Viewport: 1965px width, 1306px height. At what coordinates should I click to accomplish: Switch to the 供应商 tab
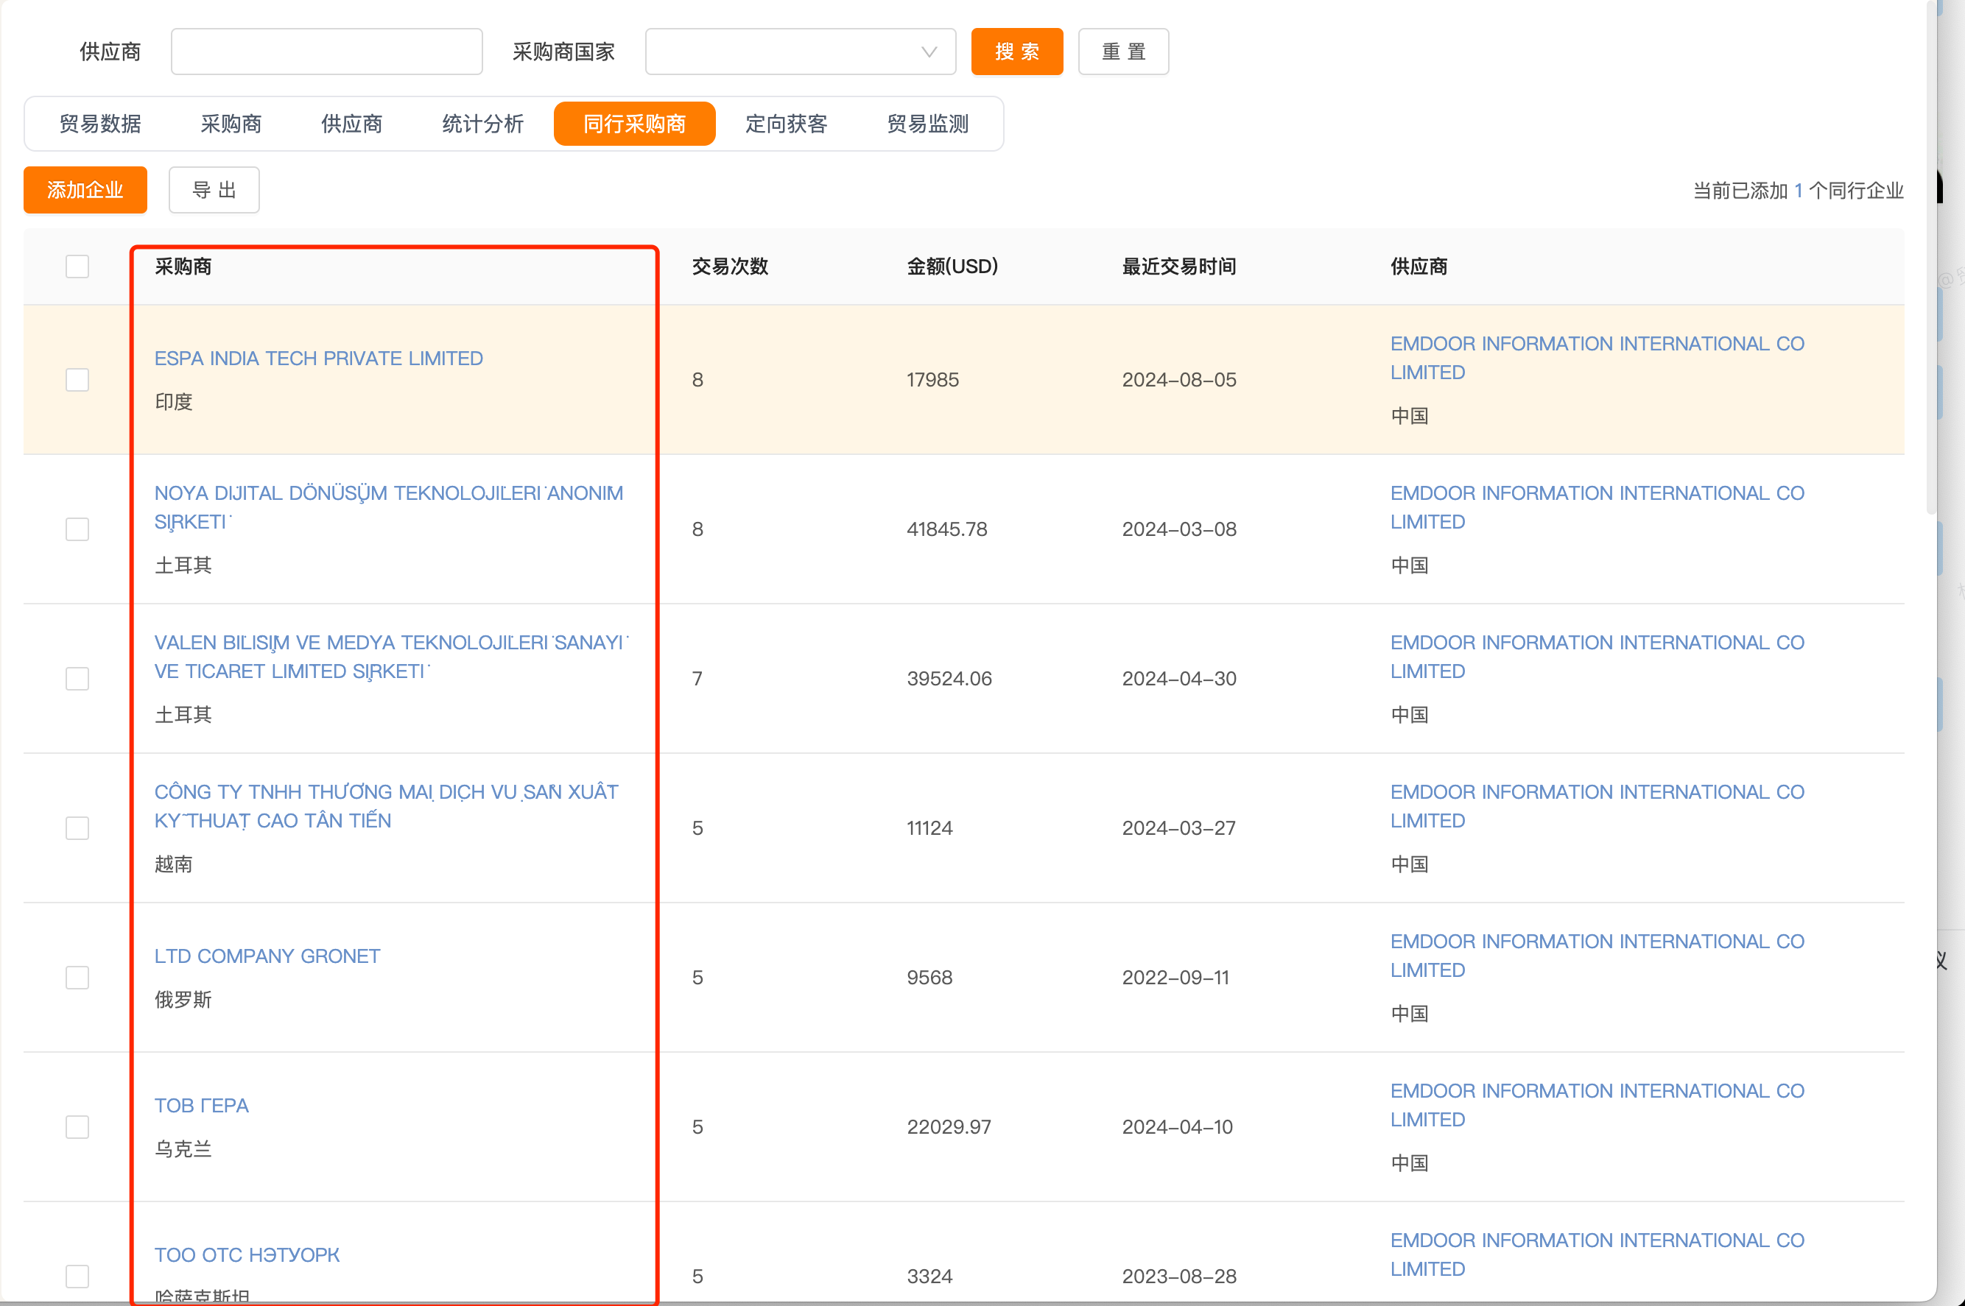351,124
